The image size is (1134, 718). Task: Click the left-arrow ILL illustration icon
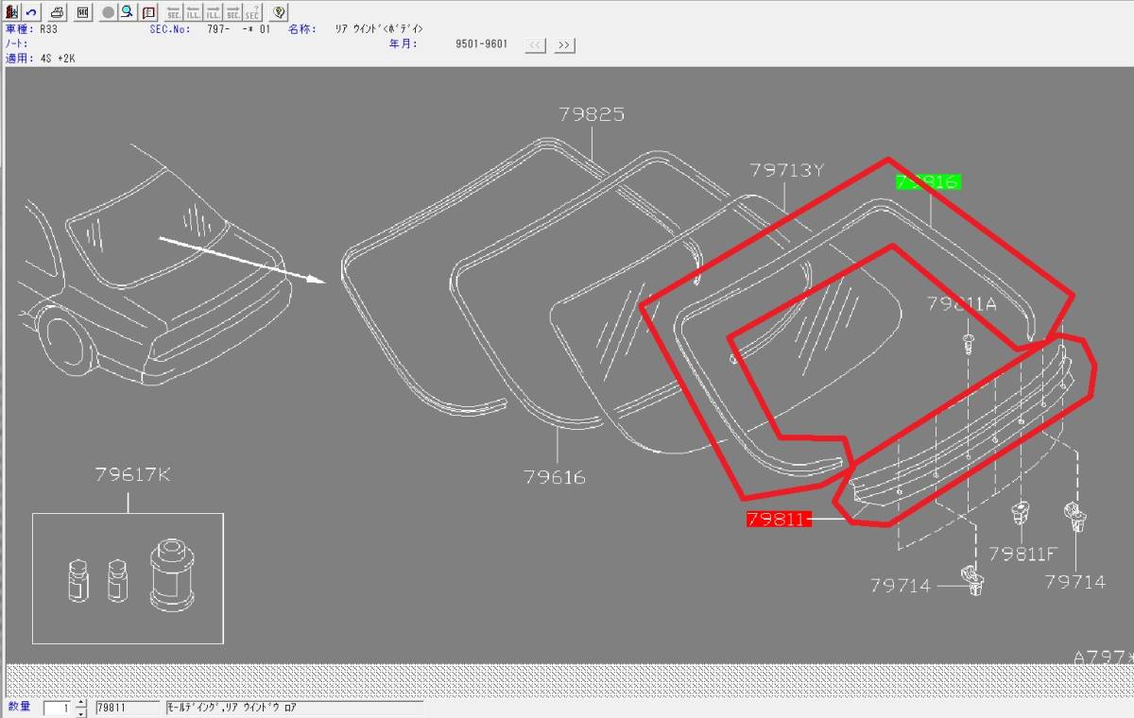click(193, 12)
